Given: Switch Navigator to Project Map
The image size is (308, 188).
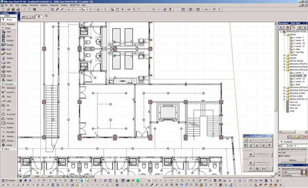Looking at the screenshot, I should [x=288, y=27].
